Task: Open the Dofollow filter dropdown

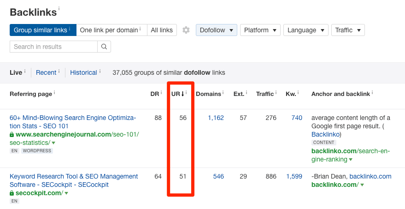Action: (217, 30)
